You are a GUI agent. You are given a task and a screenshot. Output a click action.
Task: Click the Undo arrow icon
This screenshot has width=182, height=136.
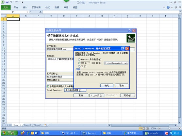(11, 2)
